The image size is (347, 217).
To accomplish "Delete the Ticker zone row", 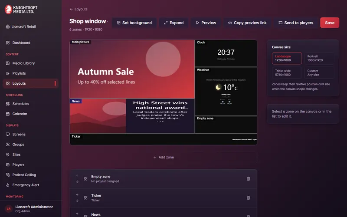I will [x=248, y=198].
